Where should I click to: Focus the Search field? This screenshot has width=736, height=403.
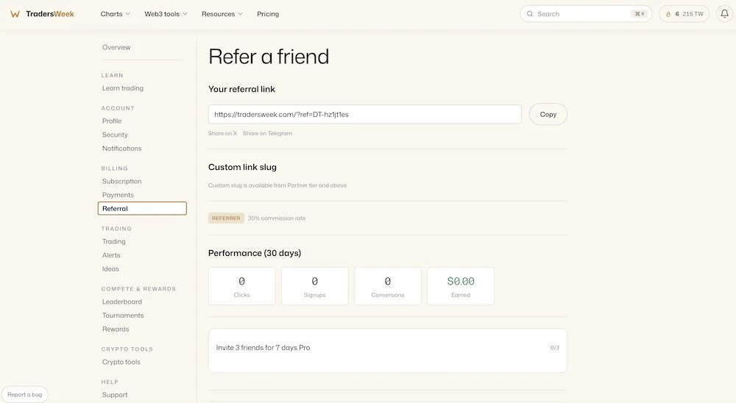[x=586, y=14]
